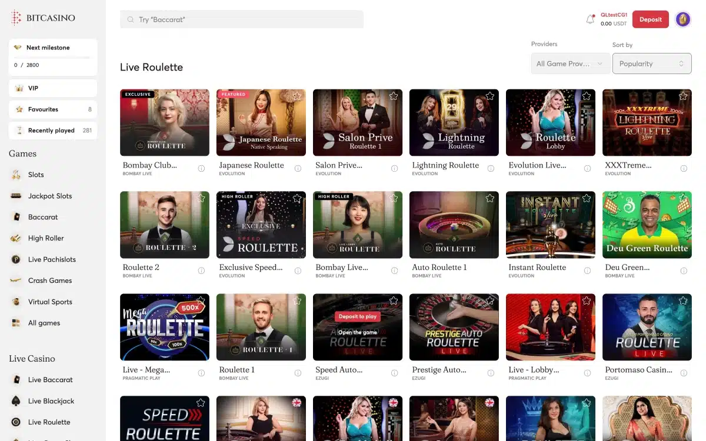This screenshot has width=706, height=441.
Task: Show info for Speed Auto Roulette
Action: [x=394, y=373]
